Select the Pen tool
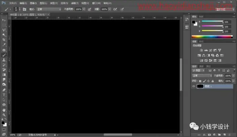The height and width of the screenshot is (137, 237). [x=4, y=90]
